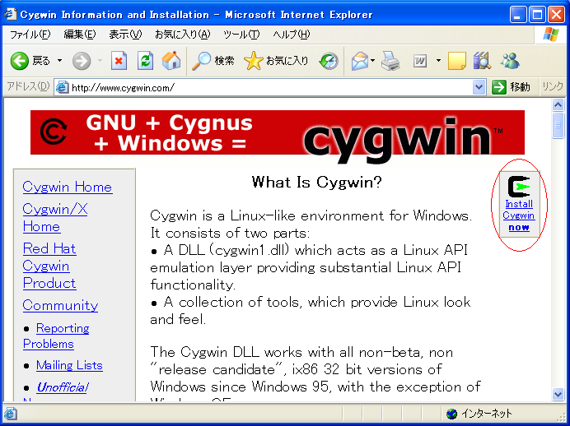Click the Research books icon
The width and height of the screenshot is (570, 426).
pos(483,61)
